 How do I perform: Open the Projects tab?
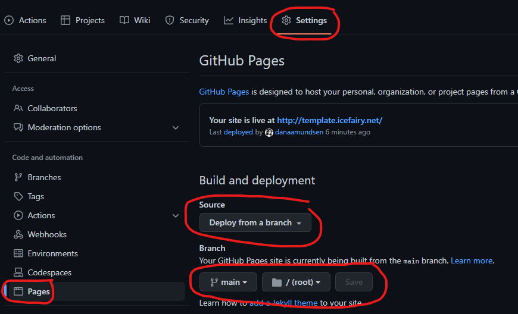[x=83, y=20]
